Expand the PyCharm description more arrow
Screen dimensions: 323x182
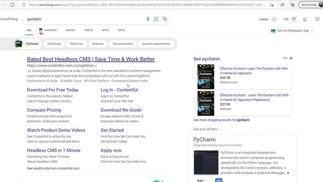tap(288, 173)
